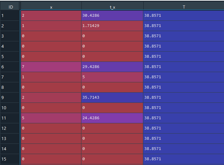Select t_x cell in row 14
Screen dimensions: 224x165
pyautogui.click(x=112, y=149)
